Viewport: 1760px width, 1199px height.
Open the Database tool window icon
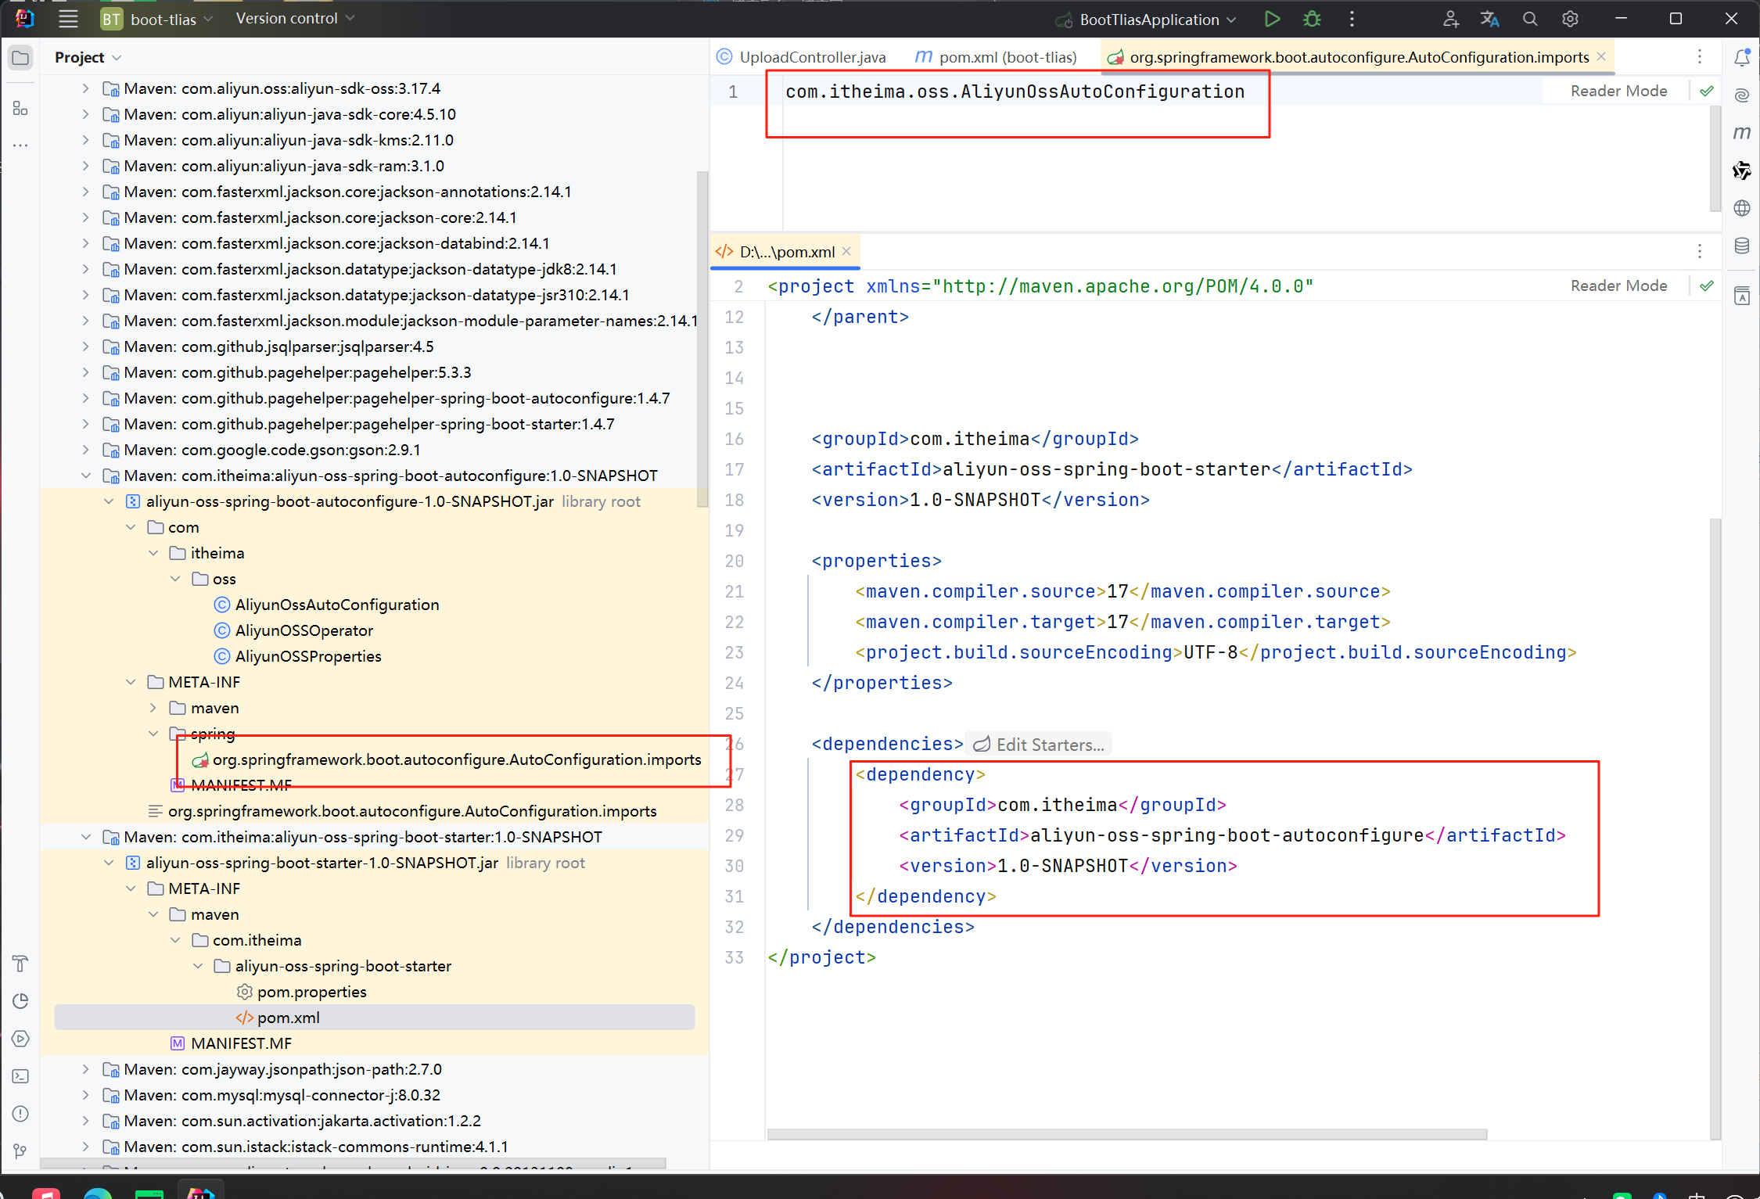click(x=1741, y=246)
